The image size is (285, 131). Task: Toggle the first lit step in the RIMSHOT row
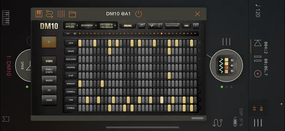[x=80, y=84]
